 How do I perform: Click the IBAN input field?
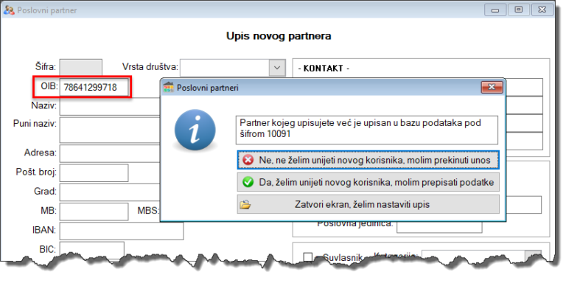point(122,231)
